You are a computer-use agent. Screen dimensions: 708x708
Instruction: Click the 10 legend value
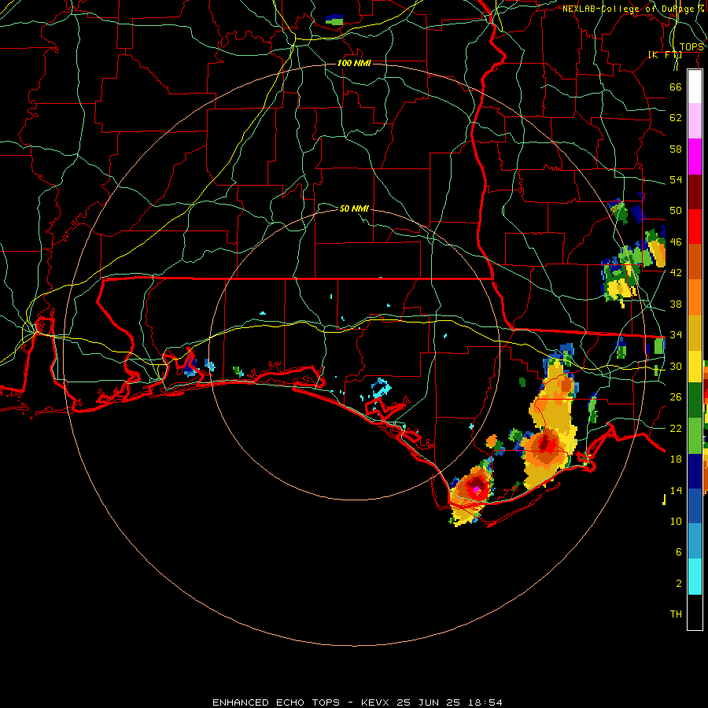(676, 521)
